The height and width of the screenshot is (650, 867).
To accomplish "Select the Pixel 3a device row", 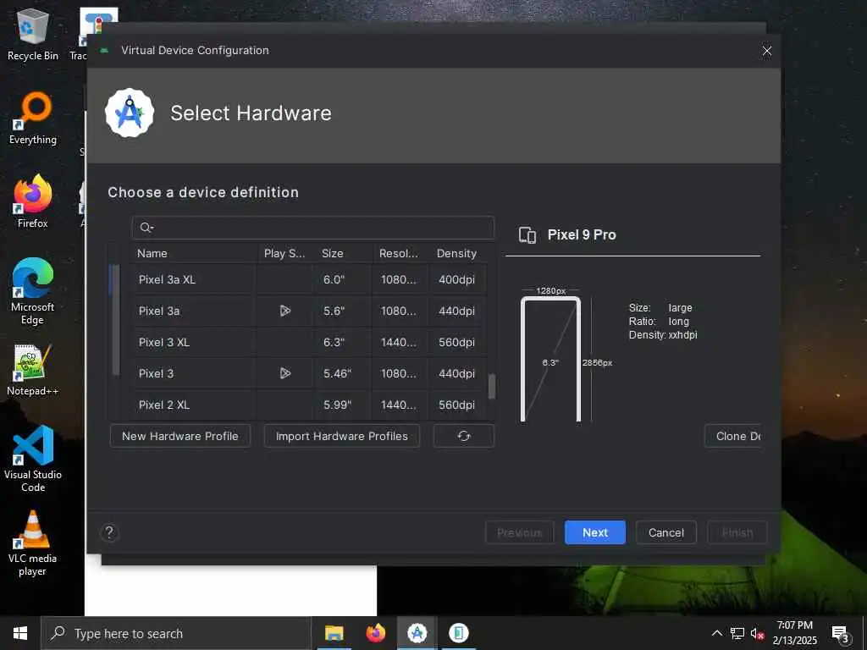I will click(309, 311).
